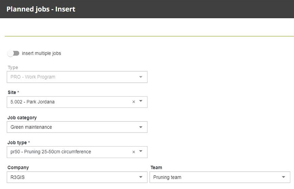Click the "Site" field label

click(12, 93)
